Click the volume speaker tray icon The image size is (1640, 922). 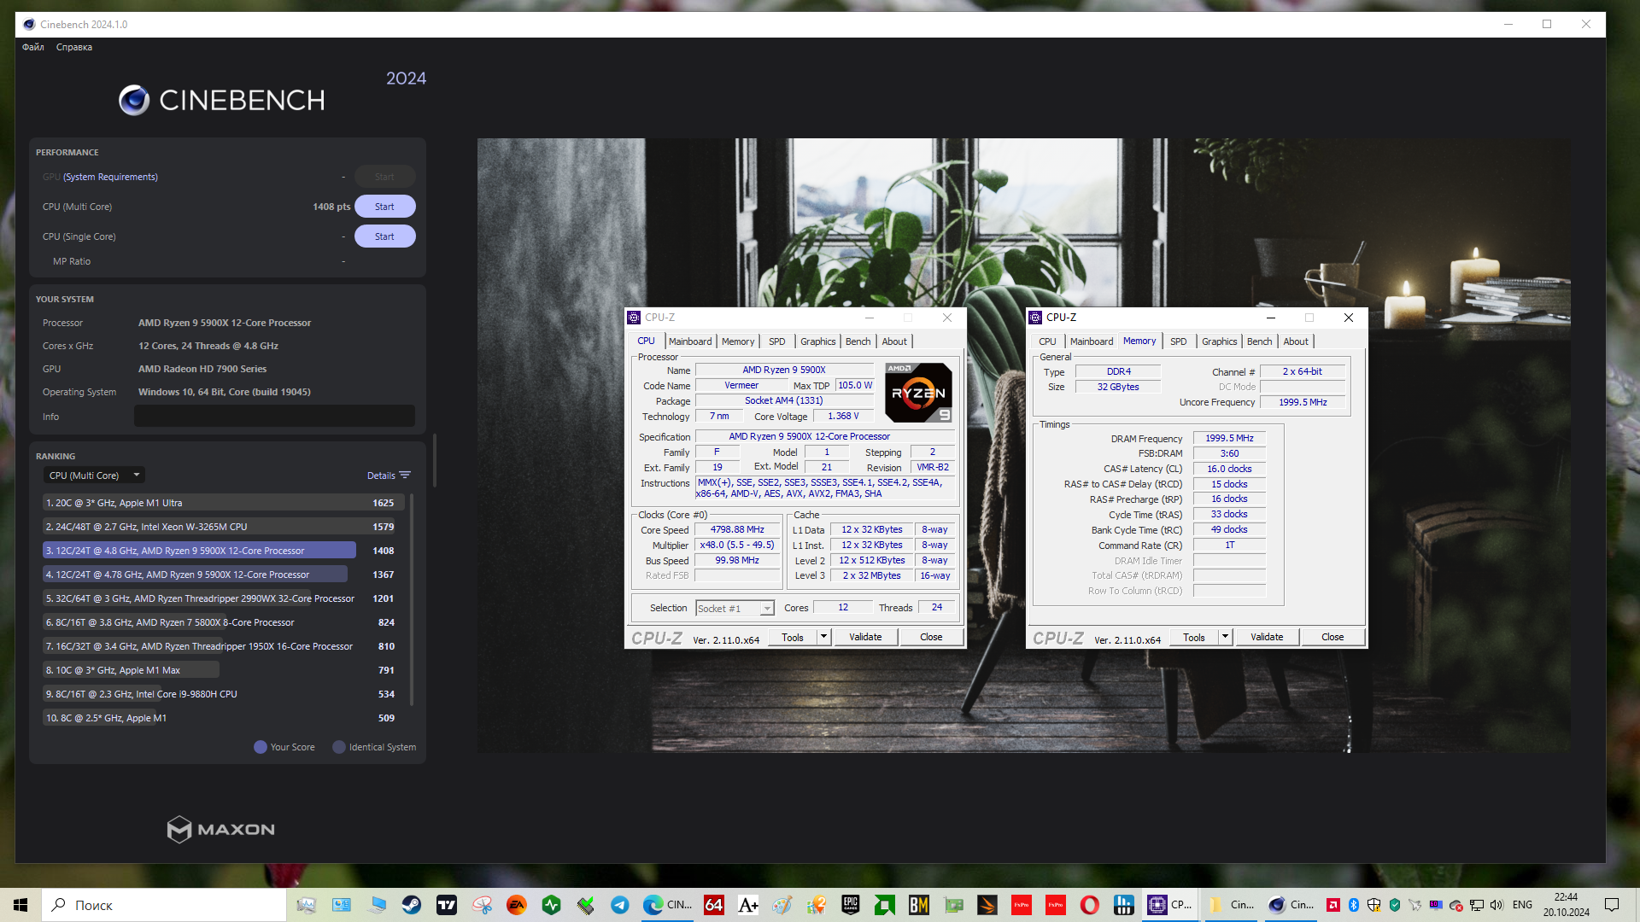1497,905
